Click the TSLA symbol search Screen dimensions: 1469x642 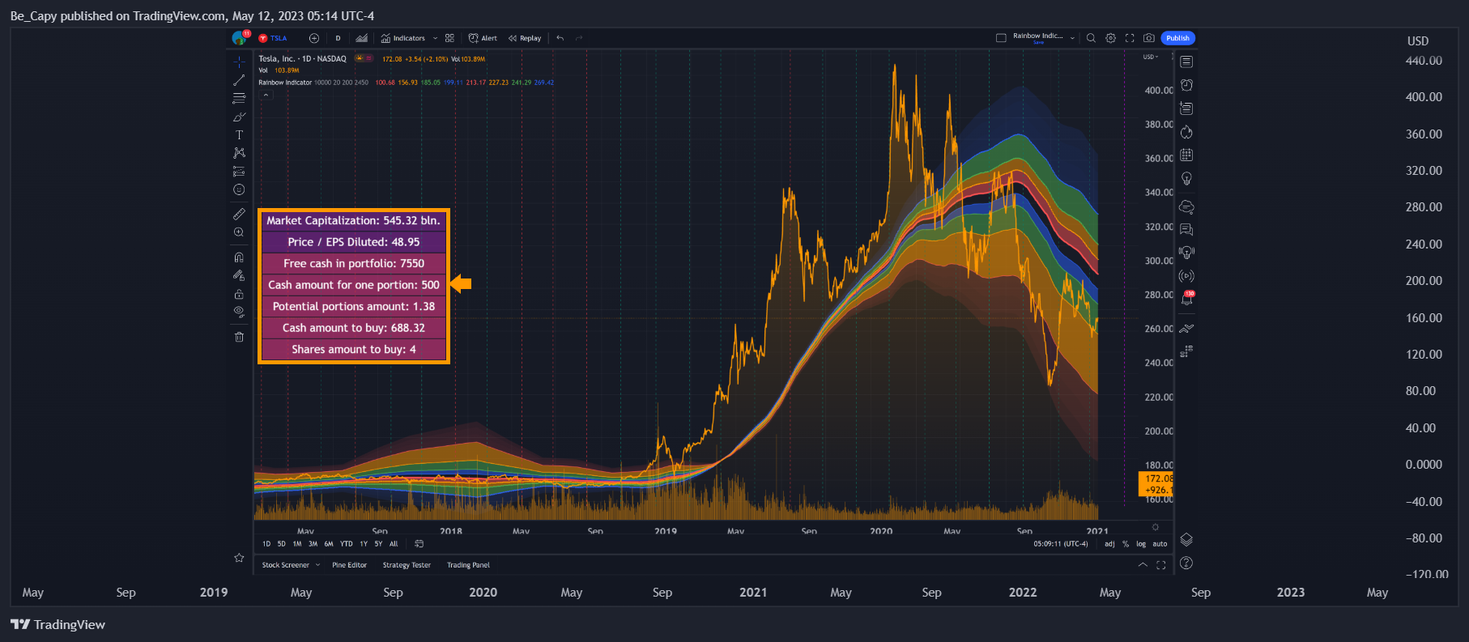(274, 38)
